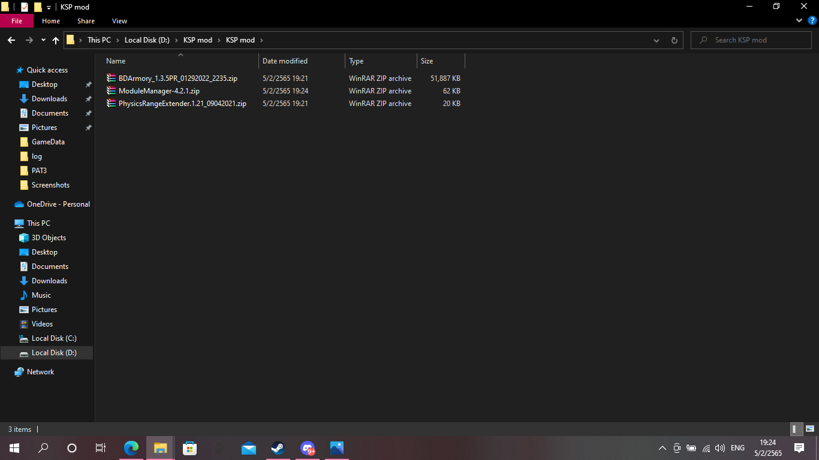Select the ModuleManager-4.2.1.zip archive icon

[x=111, y=91]
